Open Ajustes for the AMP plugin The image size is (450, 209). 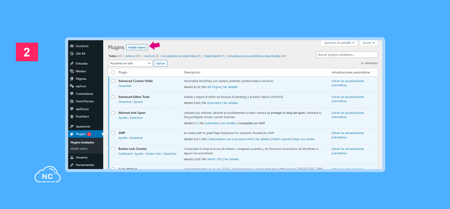[x=123, y=138]
